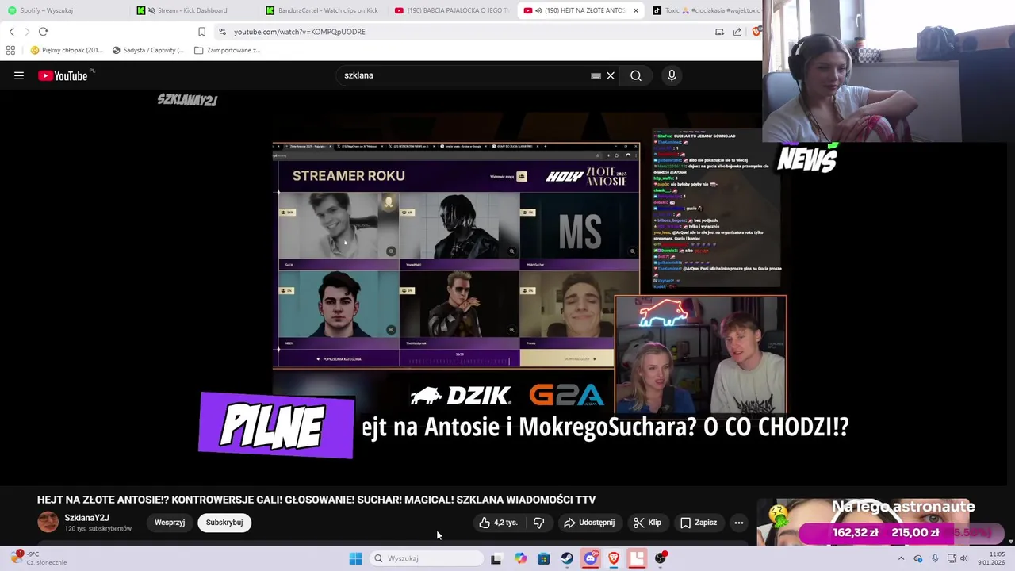Open Windows Start menu
1015x571 pixels.
click(355, 558)
